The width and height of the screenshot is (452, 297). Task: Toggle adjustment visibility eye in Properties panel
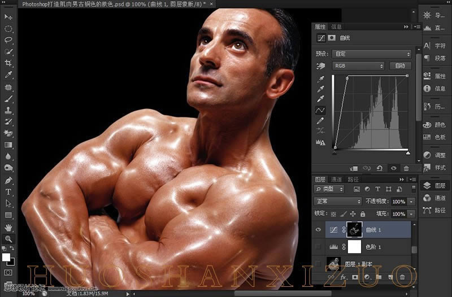point(393,168)
